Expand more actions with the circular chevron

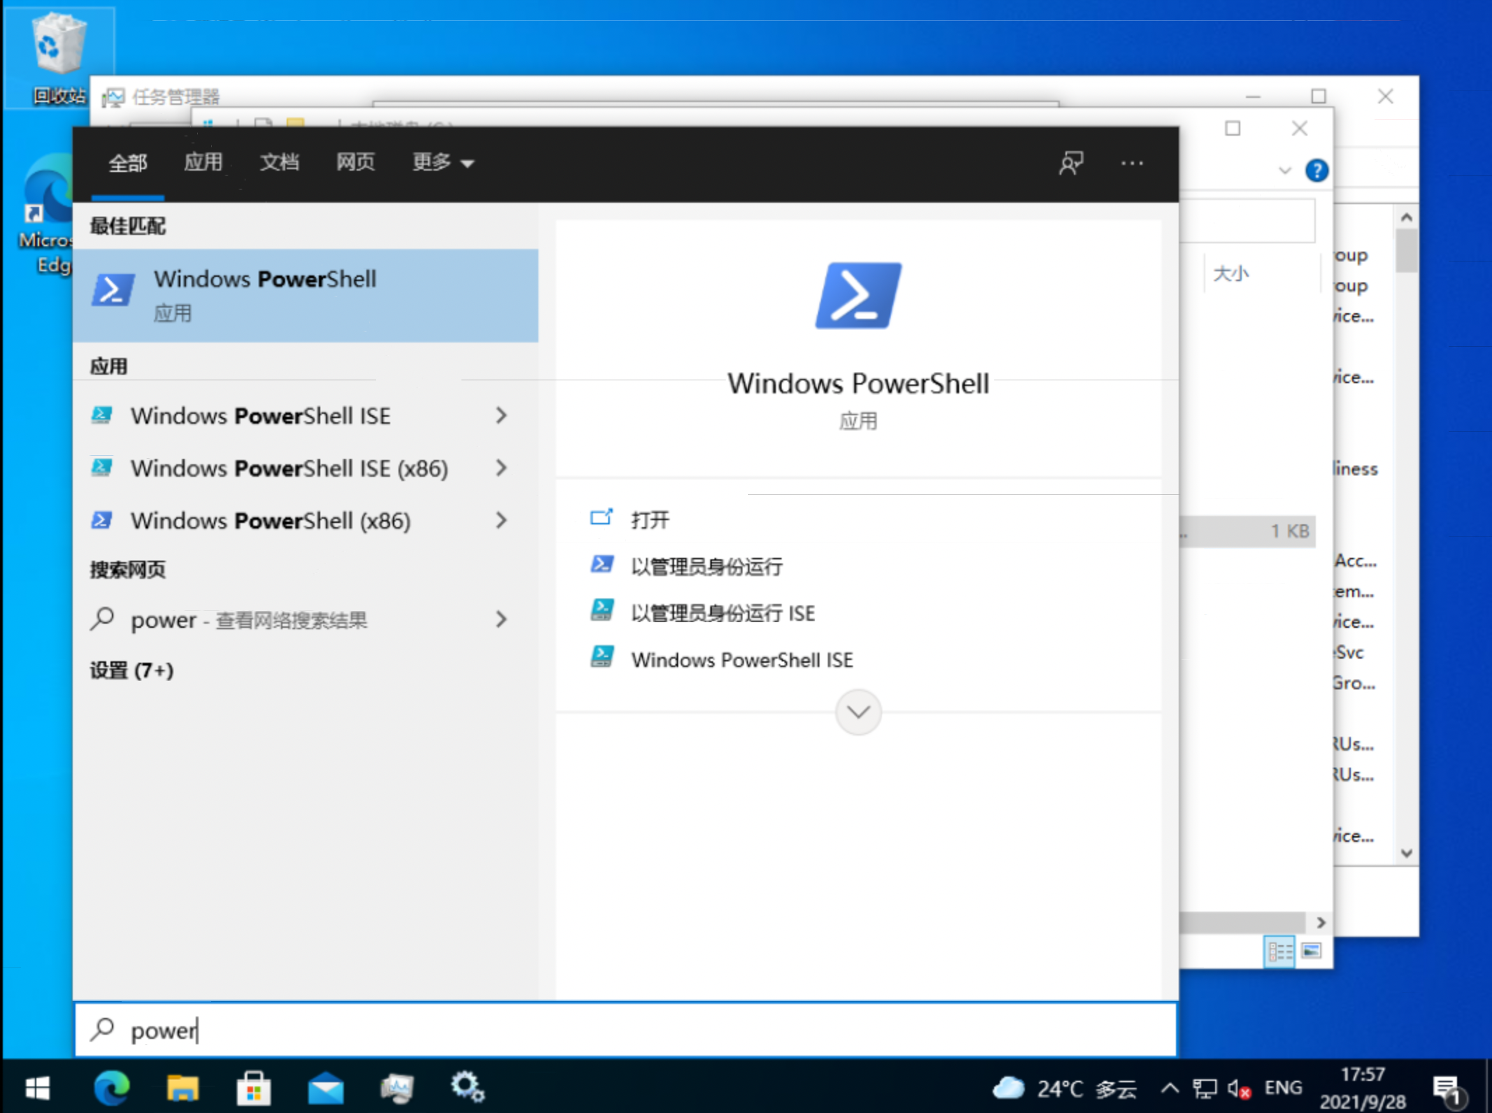[858, 712]
